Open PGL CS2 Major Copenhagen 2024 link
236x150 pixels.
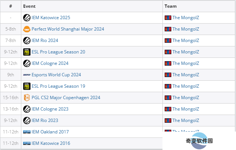(x=66, y=98)
